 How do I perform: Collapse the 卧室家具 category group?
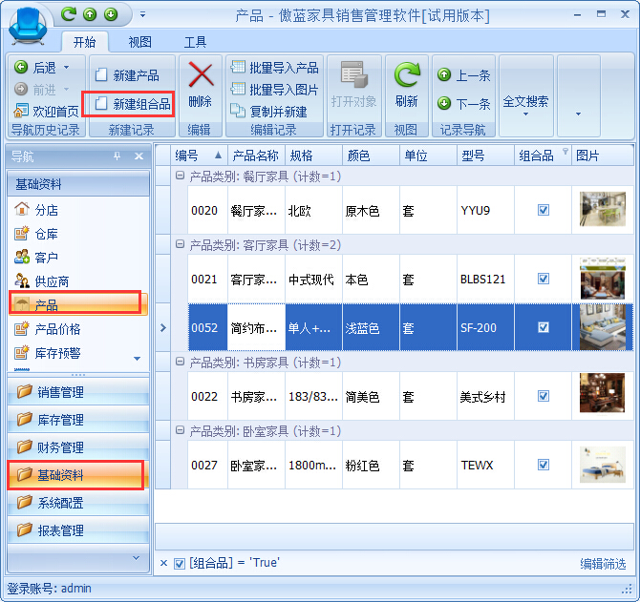pos(180,431)
